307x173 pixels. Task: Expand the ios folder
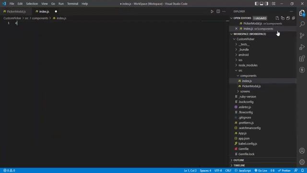coord(236,60)
